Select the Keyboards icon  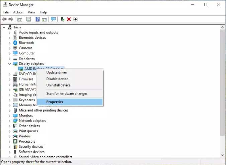click(x=15, y=100)
